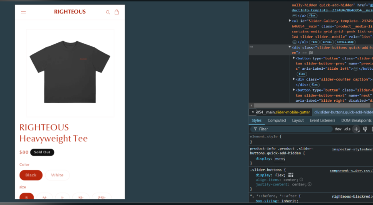Image resolution: width=373 pixels, height=205 pixels.
Task: Toggle the scroll badge on ul element
Action: (x=327, y=42)
